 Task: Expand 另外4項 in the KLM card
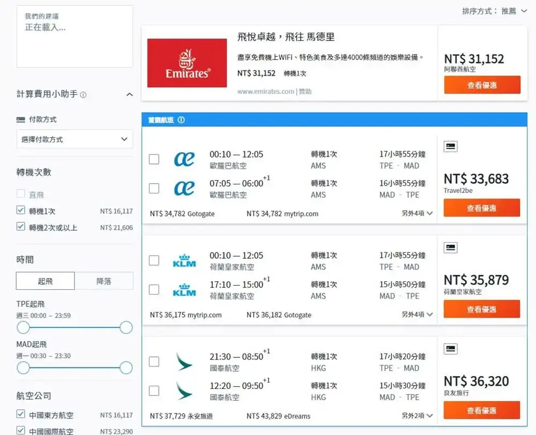click(x=417, y=314)
